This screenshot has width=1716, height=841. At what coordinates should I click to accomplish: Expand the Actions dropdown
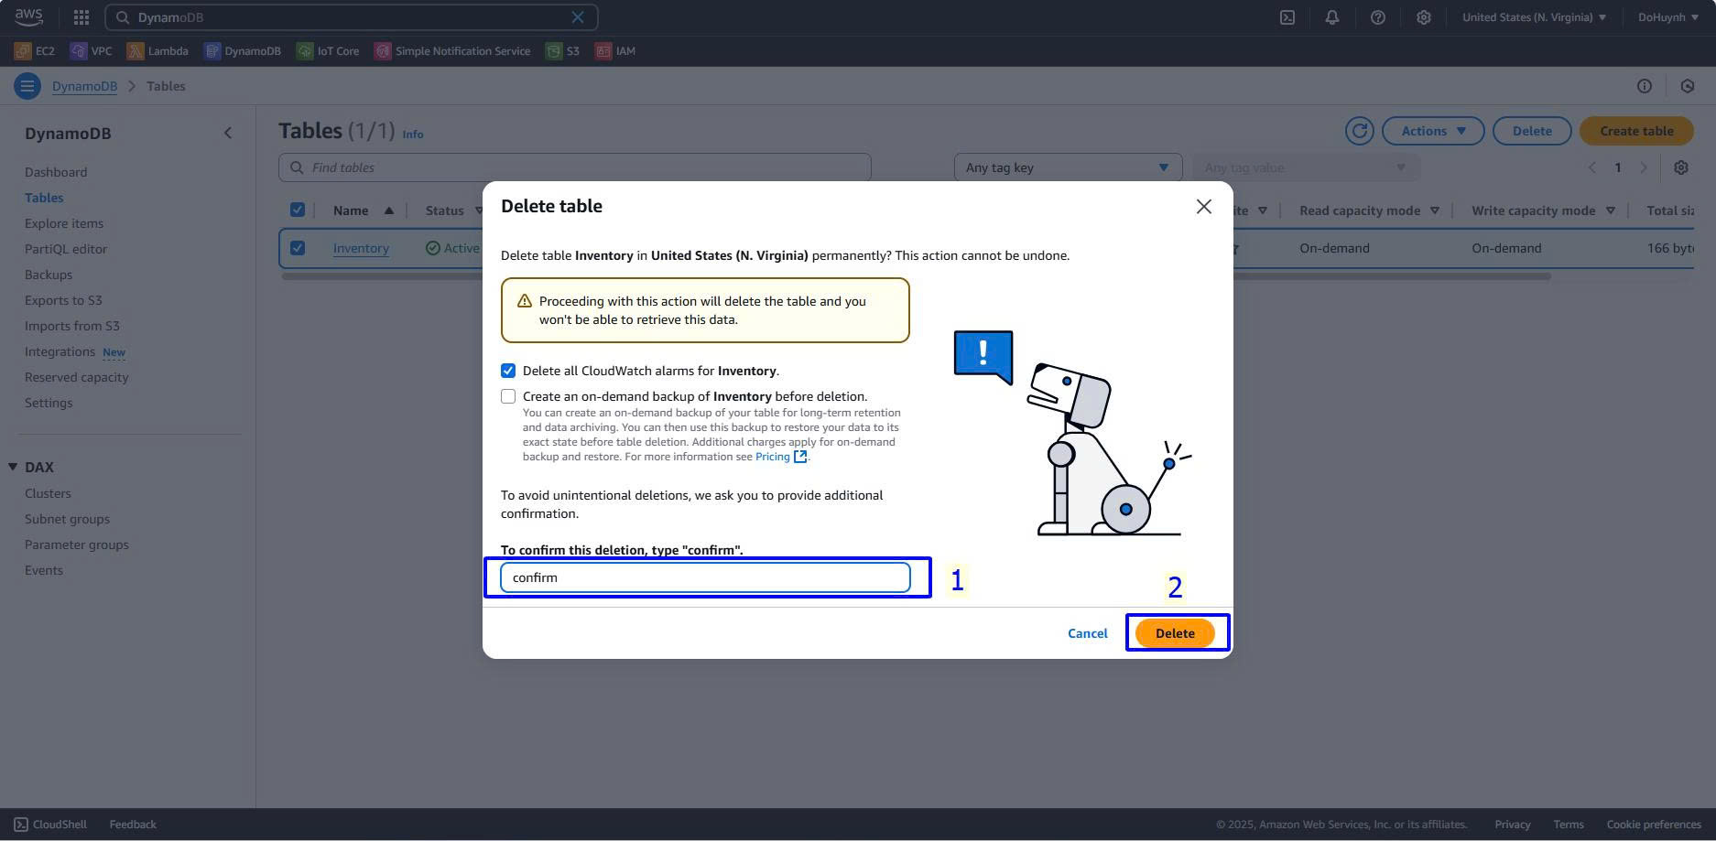pyautogui.click(x=1433, y=131)
